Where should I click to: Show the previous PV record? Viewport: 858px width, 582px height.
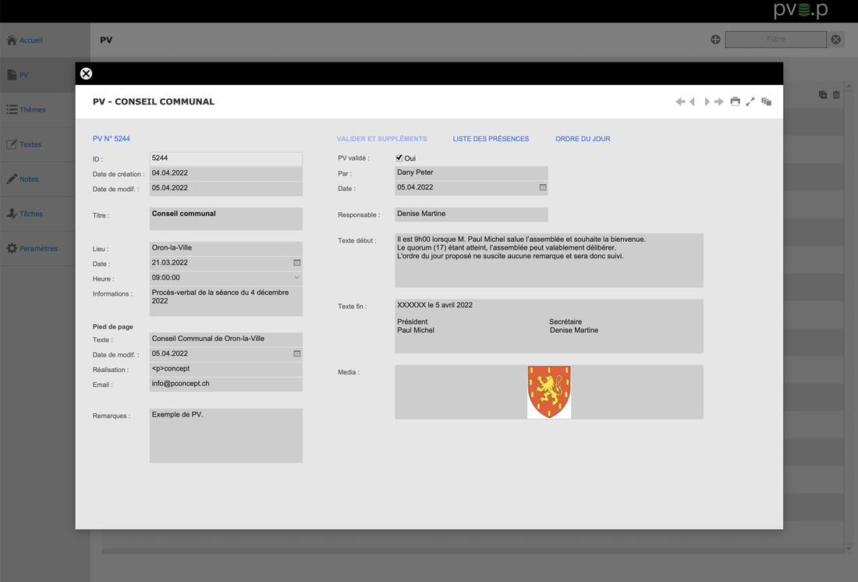[x=693, y=102]
